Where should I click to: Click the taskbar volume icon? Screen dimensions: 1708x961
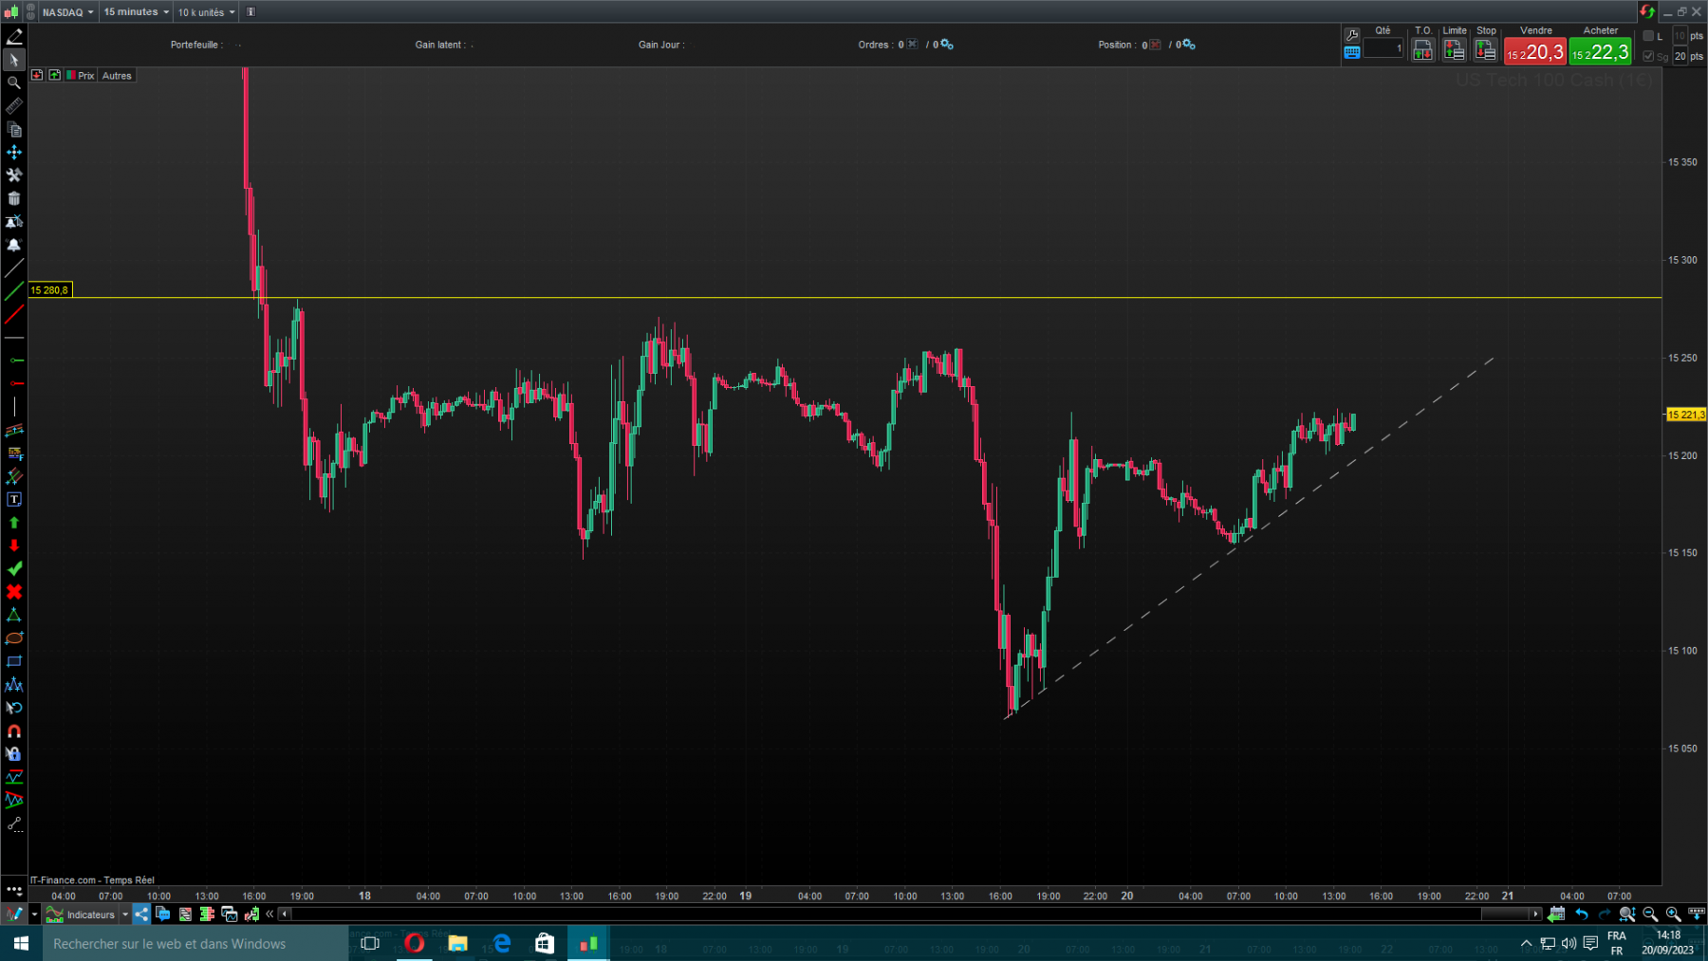pos(1569,944)
